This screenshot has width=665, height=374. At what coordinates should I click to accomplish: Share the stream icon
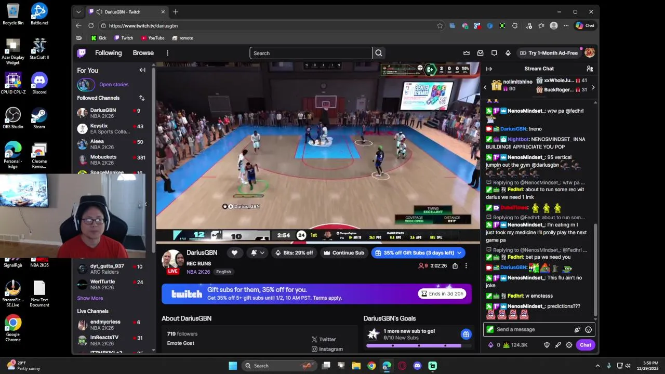455,265
